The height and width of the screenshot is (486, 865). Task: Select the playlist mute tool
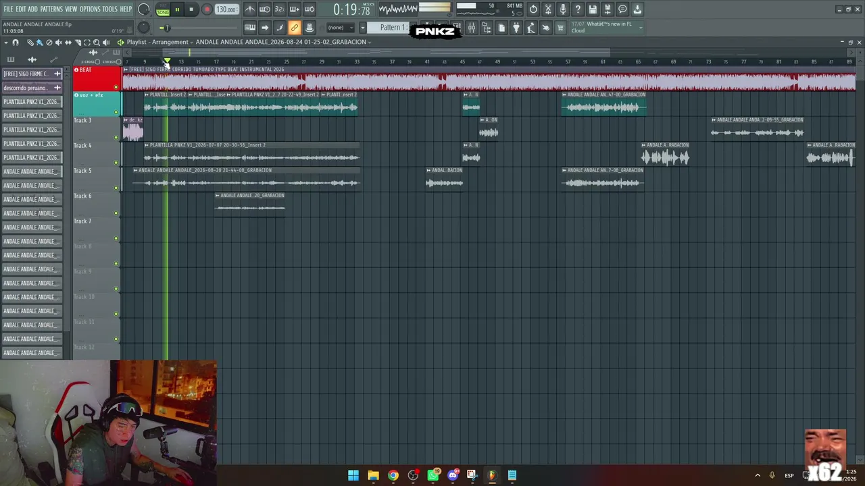(58, 43)
